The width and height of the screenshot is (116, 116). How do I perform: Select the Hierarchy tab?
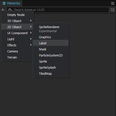[x=11, y=3]
